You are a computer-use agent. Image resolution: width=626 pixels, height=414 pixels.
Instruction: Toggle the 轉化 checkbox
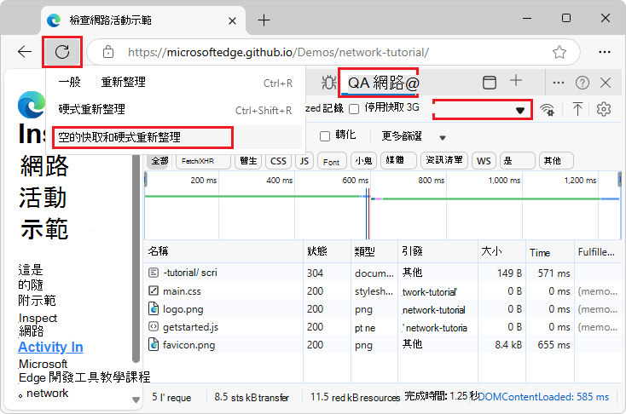[325, 136]
